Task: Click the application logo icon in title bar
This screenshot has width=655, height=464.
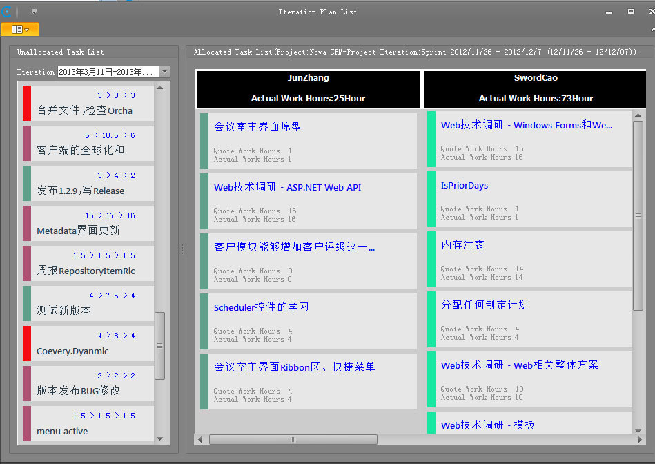Action: (x=7, y=12)
